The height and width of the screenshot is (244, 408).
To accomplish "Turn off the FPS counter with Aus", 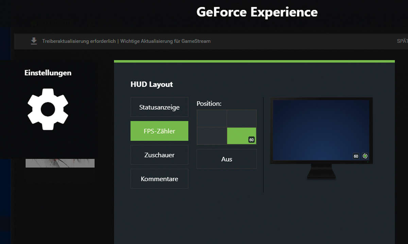I will tap(226, 159).
